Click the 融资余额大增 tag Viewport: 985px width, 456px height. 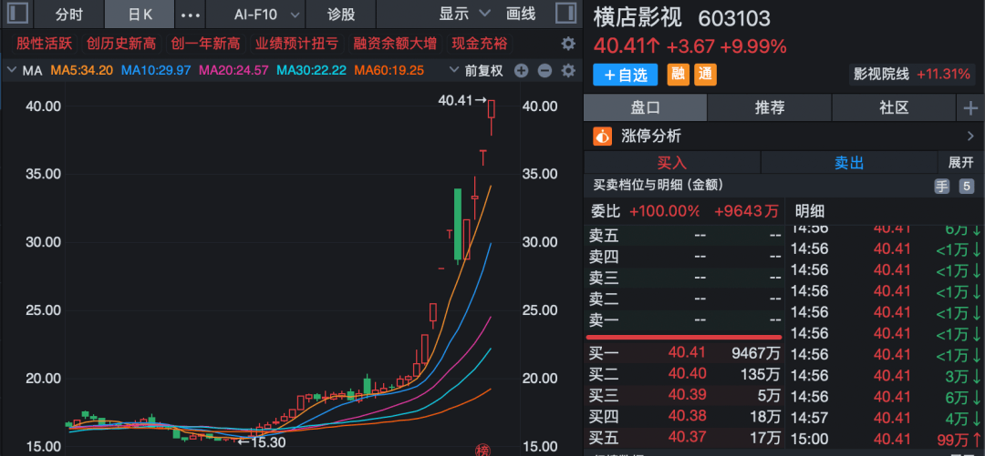pos(395,44)
